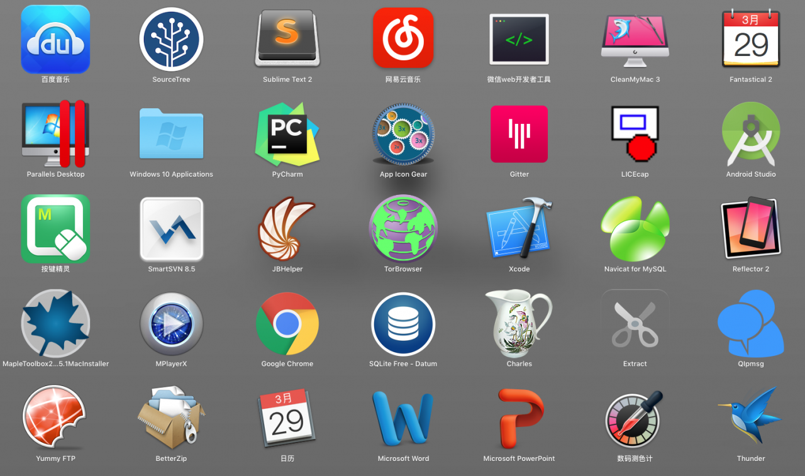The width and height of the screenshot is (805, 476).
Task: Open App Icon Gear
Action: click(403, 134)
